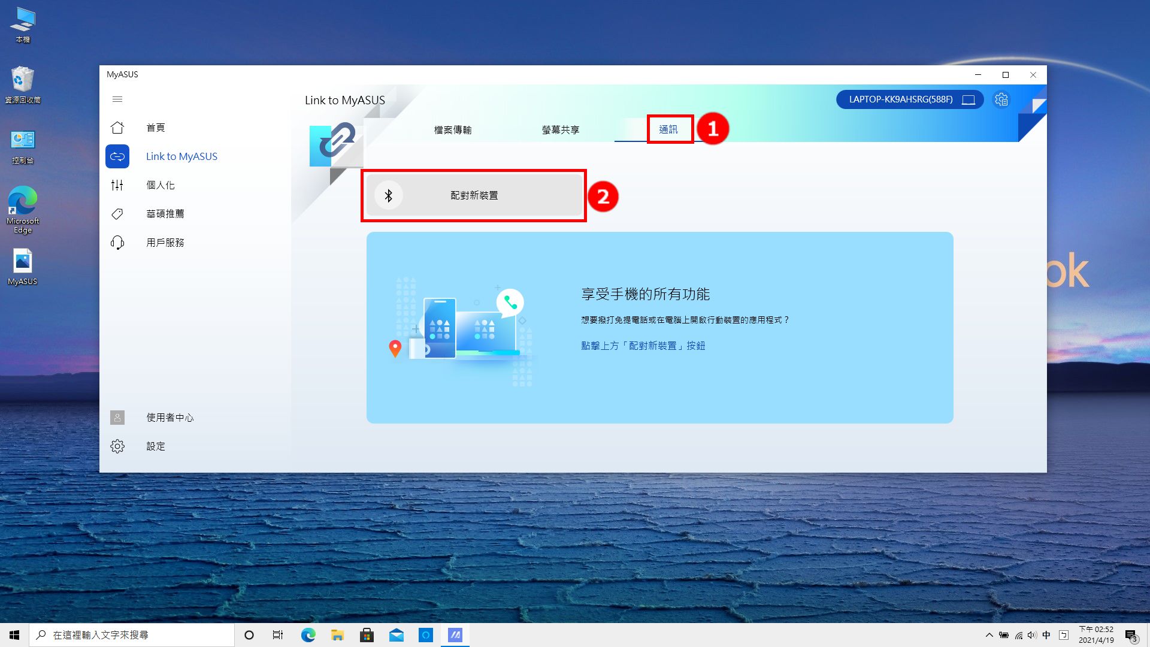This screenshot has height=647, width=1150.
Task: Click the 使用者中心 user avatar icon
Action: point(117,418)
